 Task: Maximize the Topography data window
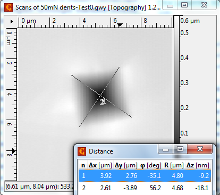coord(184,5)
